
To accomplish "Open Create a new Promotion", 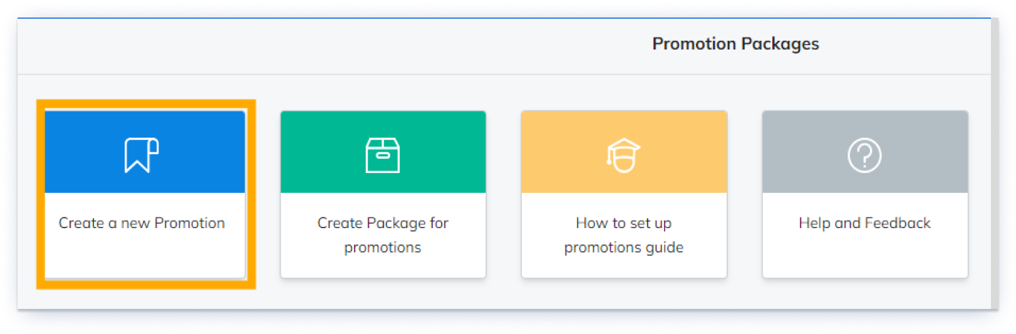I will tap(142, 223).
